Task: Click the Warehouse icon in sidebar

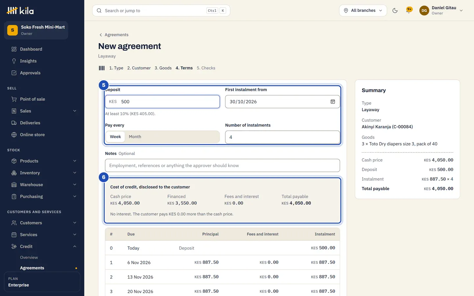Action: pyautogui.click(x=14, y=185)
